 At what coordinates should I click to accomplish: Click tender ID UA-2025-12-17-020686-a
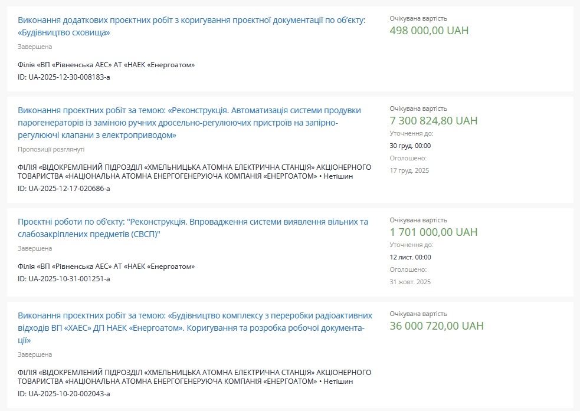click(x=64, y=189)
